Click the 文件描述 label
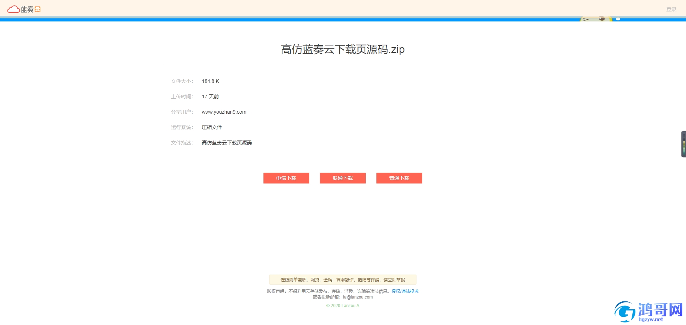Screen dimensions: 686x325 point(182,143)
